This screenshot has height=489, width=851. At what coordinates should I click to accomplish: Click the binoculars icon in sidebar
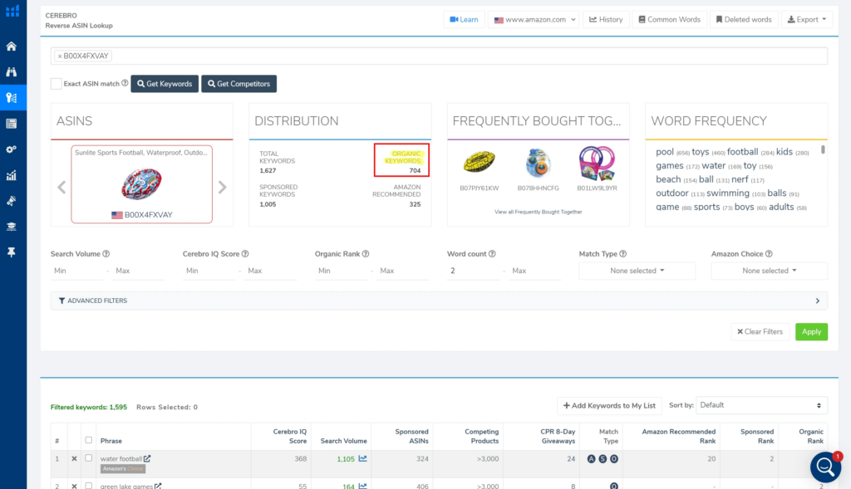pyautogui.click(x=12, y=72)
